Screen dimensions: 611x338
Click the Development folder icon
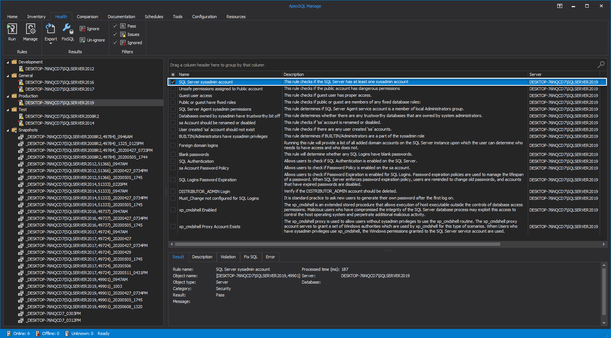tap(14, 62)
